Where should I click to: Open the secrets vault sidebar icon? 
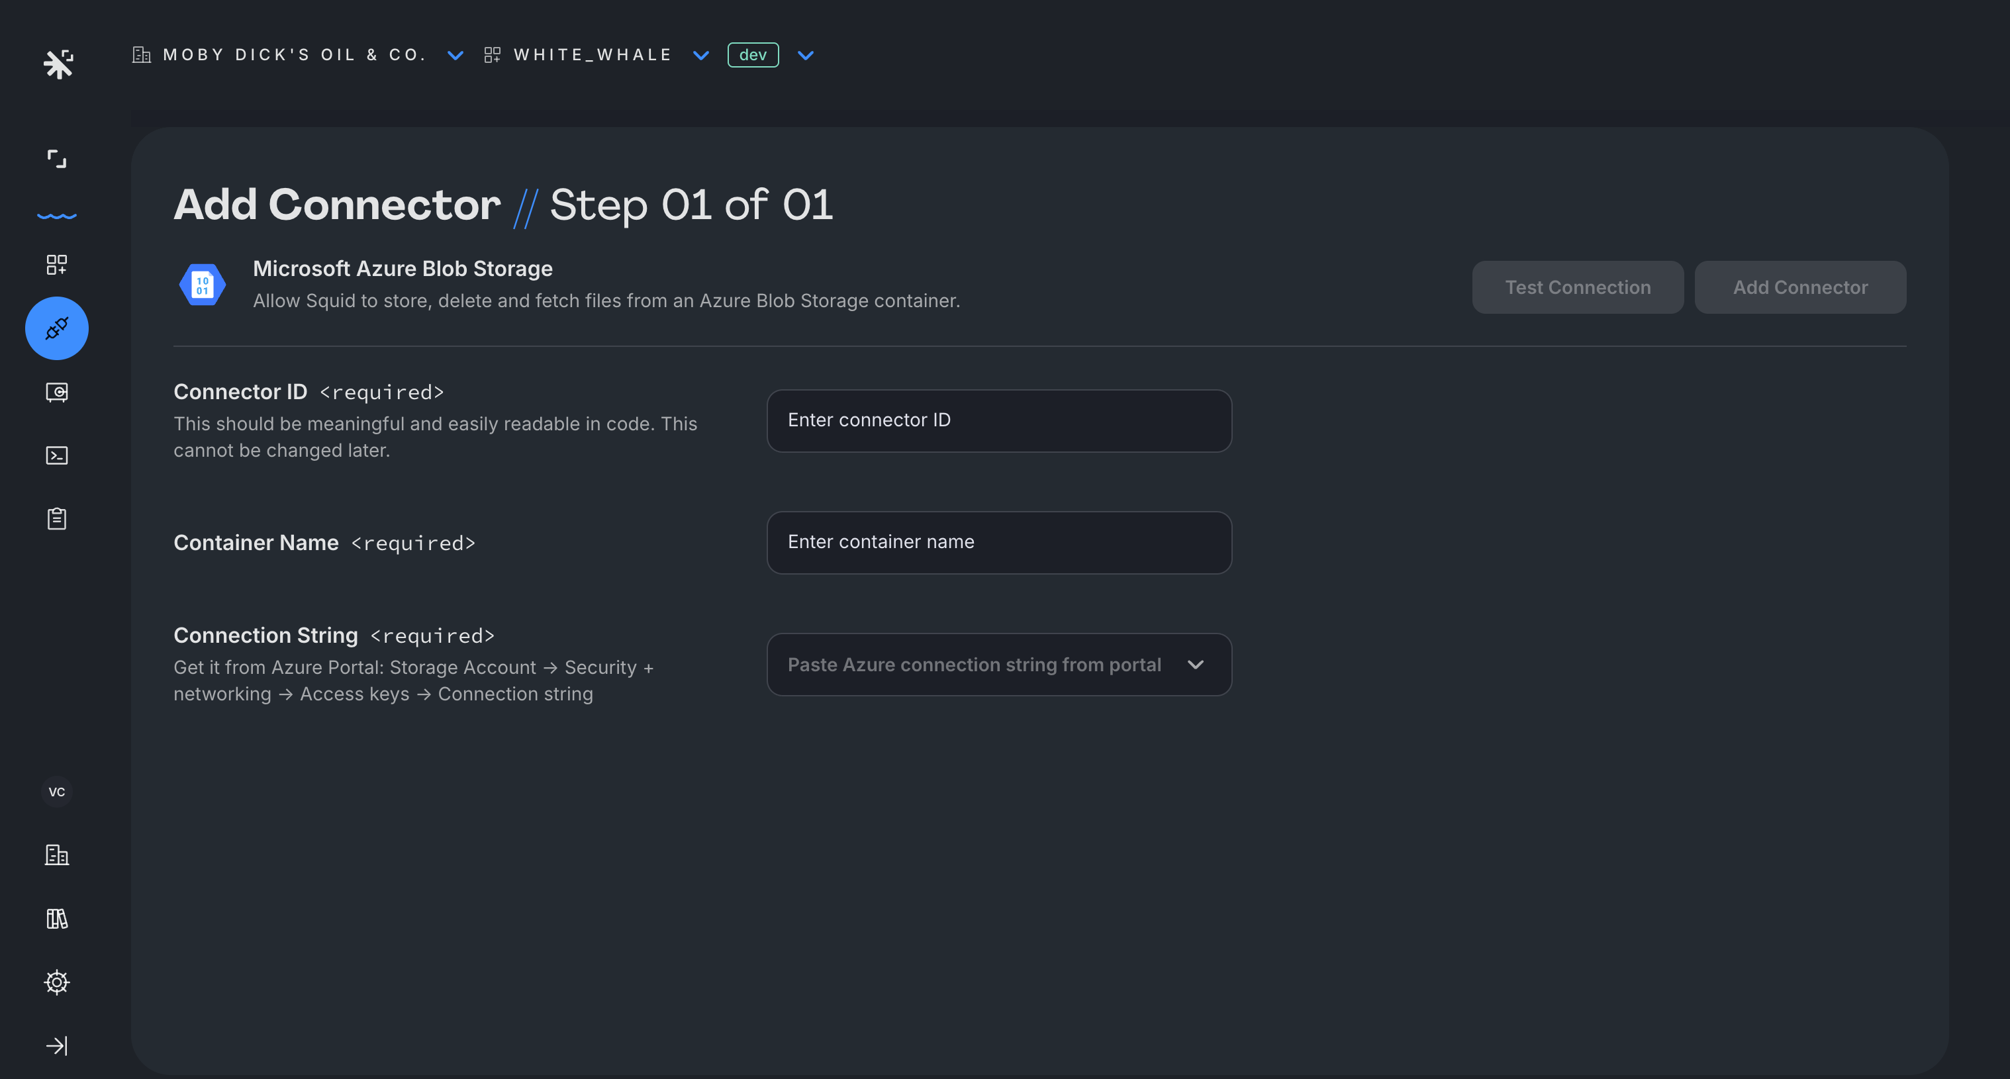(x=57, y=392)
